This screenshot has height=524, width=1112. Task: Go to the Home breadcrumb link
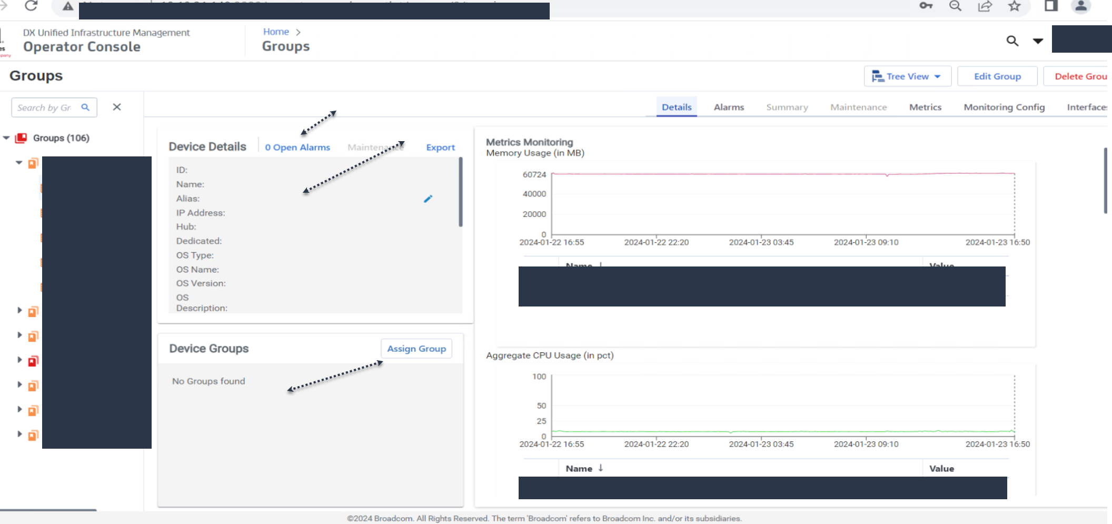(276, 32)
